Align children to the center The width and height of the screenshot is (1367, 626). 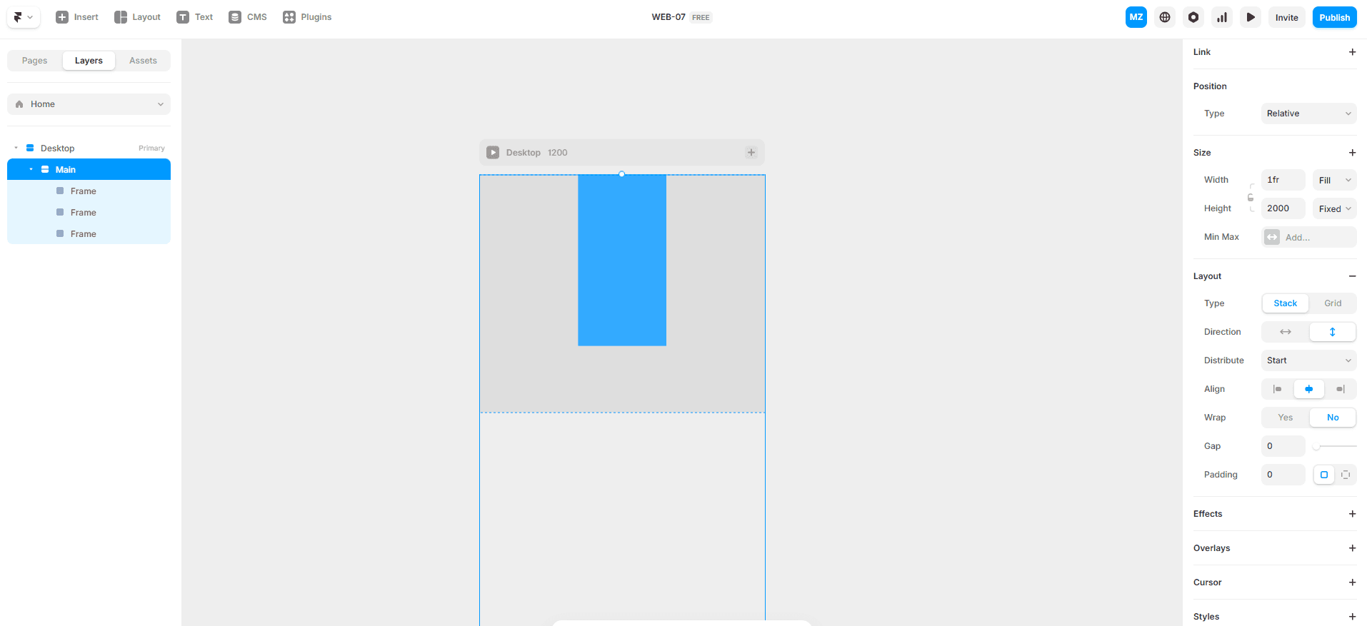tap(1309, 389)
